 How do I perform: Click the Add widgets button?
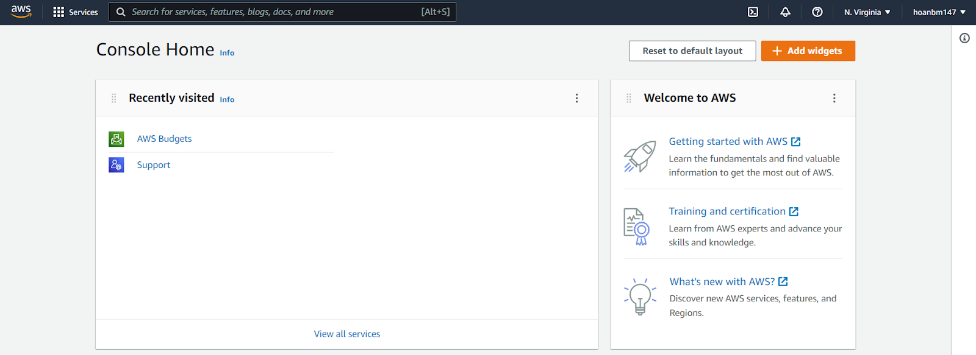click(808, 51)
